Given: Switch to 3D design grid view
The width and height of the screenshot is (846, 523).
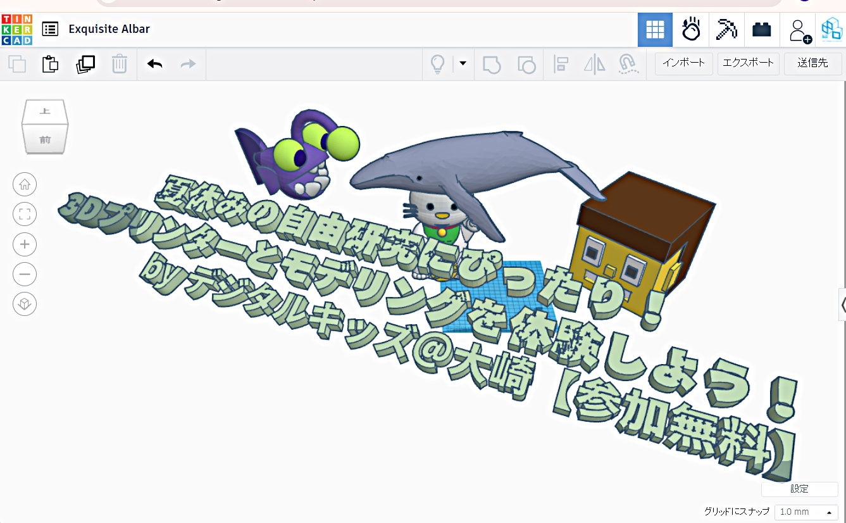Looking at the screenshot, I should tap(655, 30).
